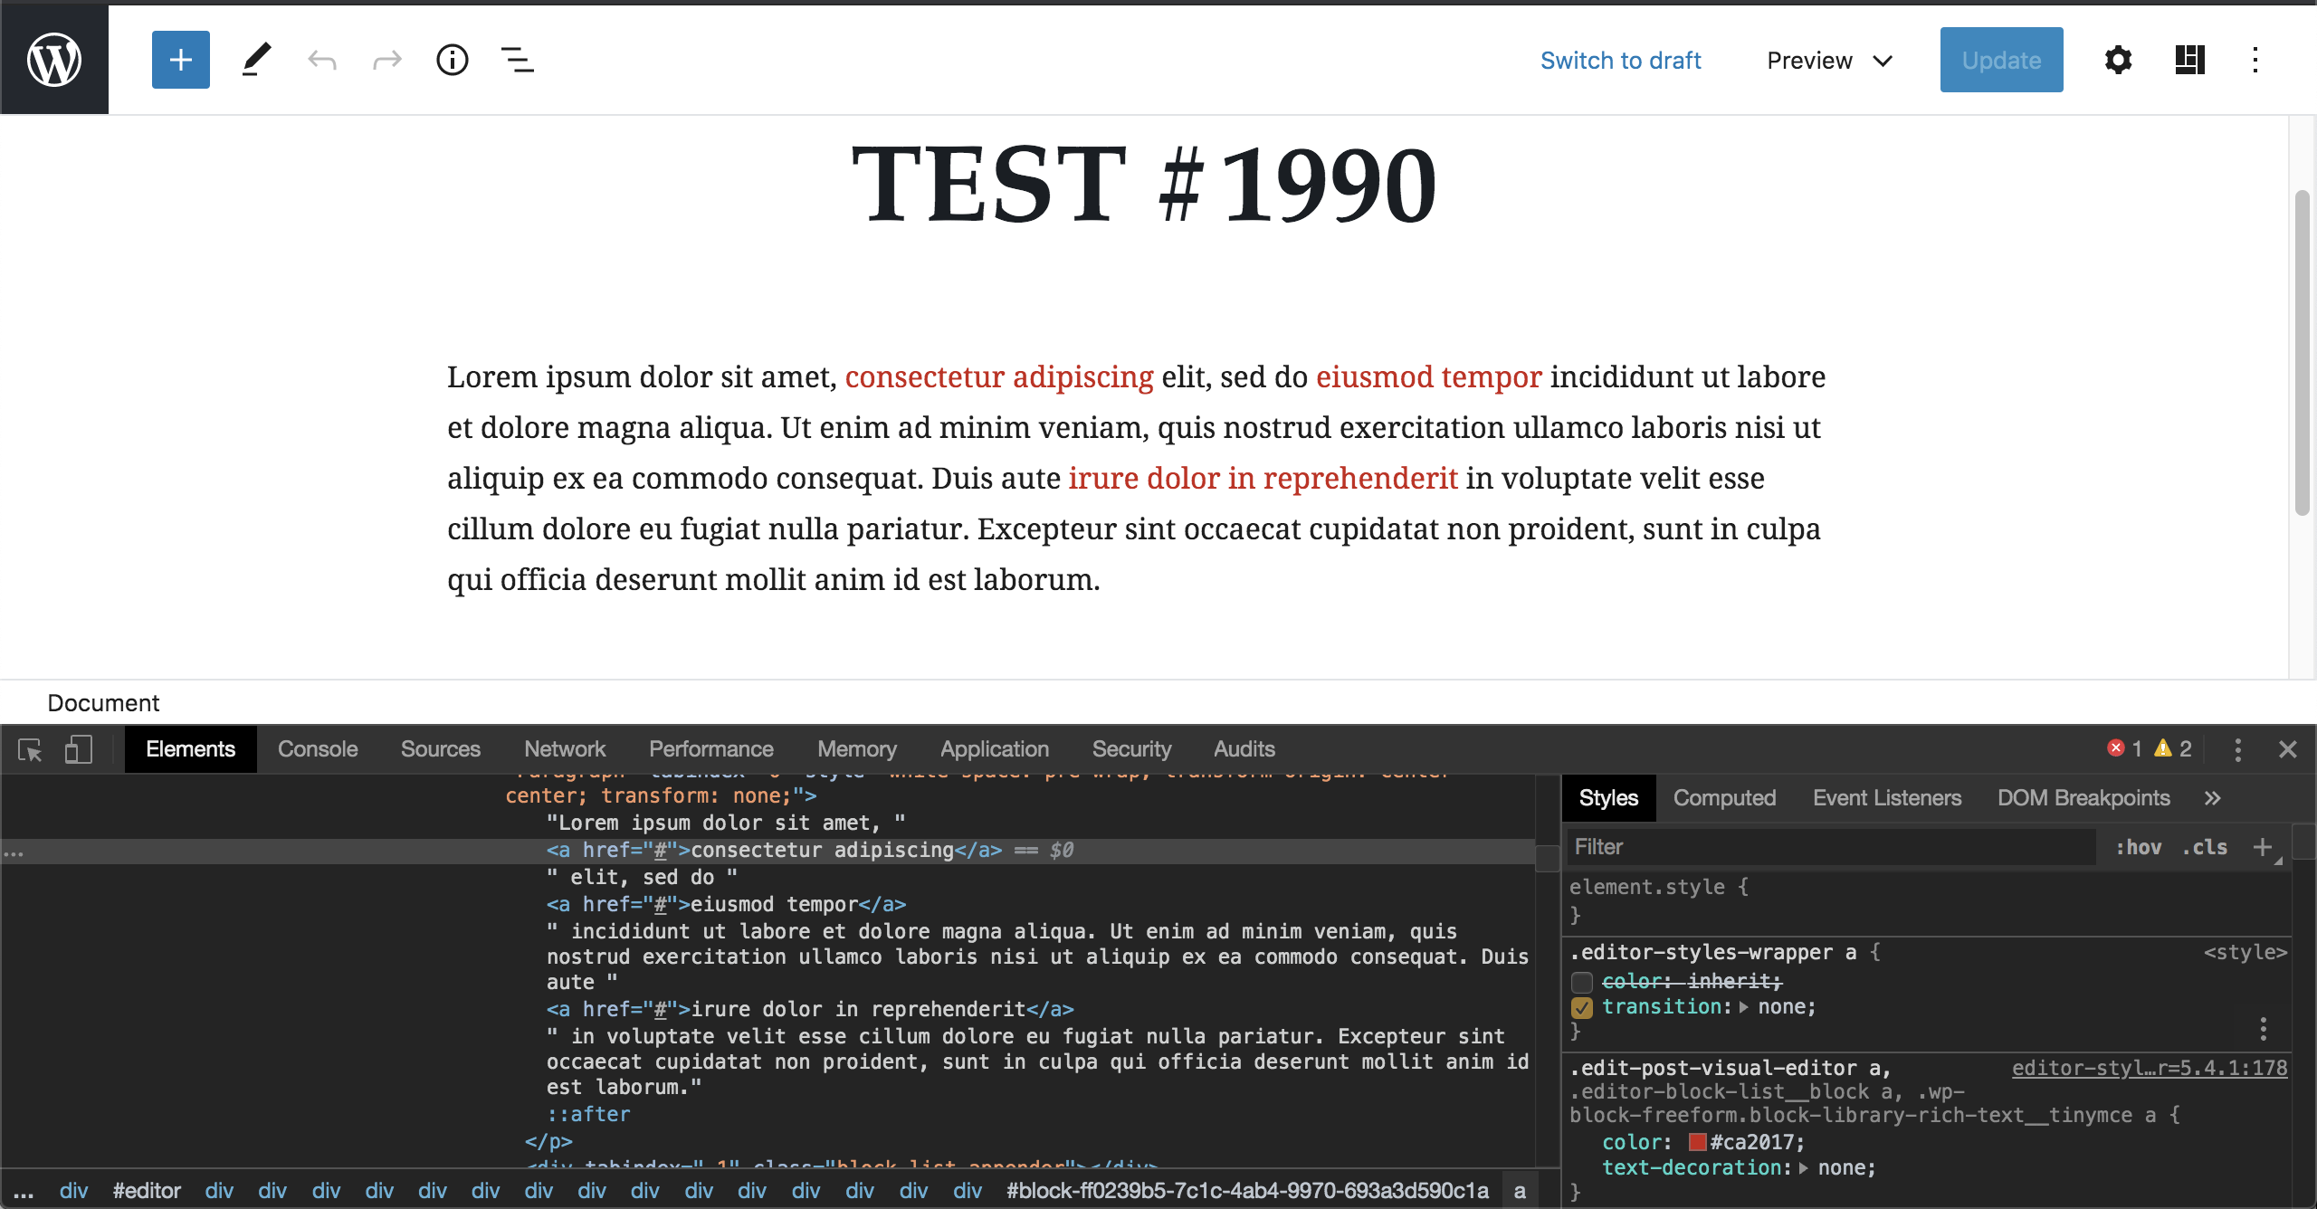Select the 'irure dolor in reprehenderit' DOM node
This screenshot has width=2317, height=1209.
[810, 1010]
